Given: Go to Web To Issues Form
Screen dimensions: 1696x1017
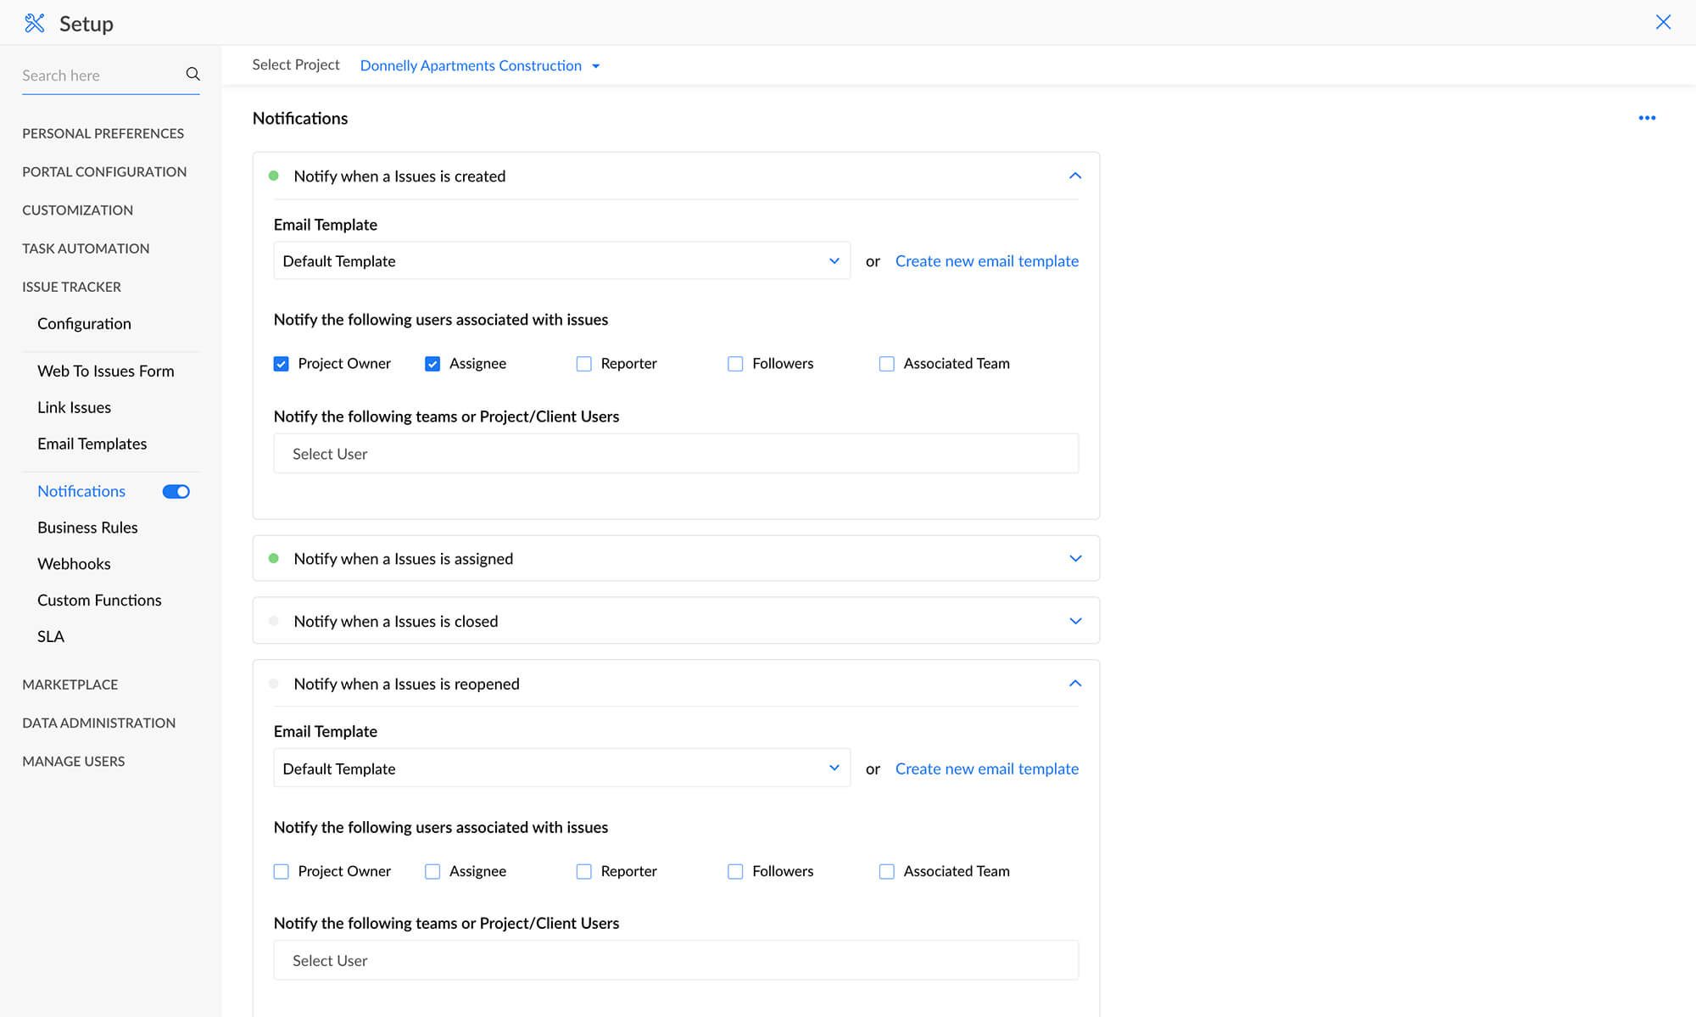Looking at the screenshot, I should (105, 371).
